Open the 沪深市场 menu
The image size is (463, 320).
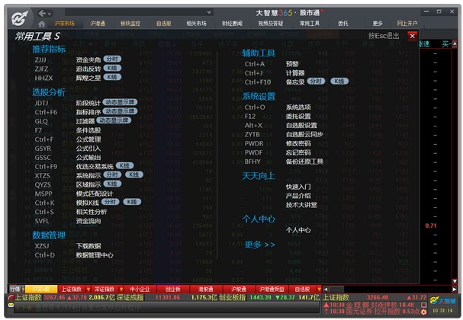[x=64, y=24]
